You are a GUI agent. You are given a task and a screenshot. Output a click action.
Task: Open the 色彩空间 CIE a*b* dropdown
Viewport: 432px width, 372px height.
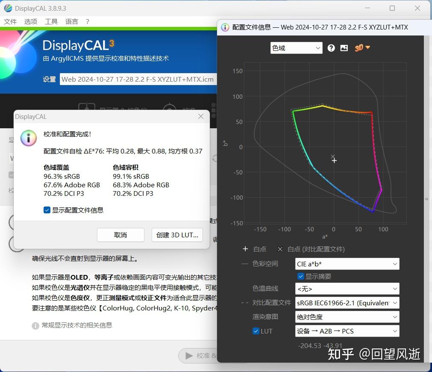tap(347, 264)
